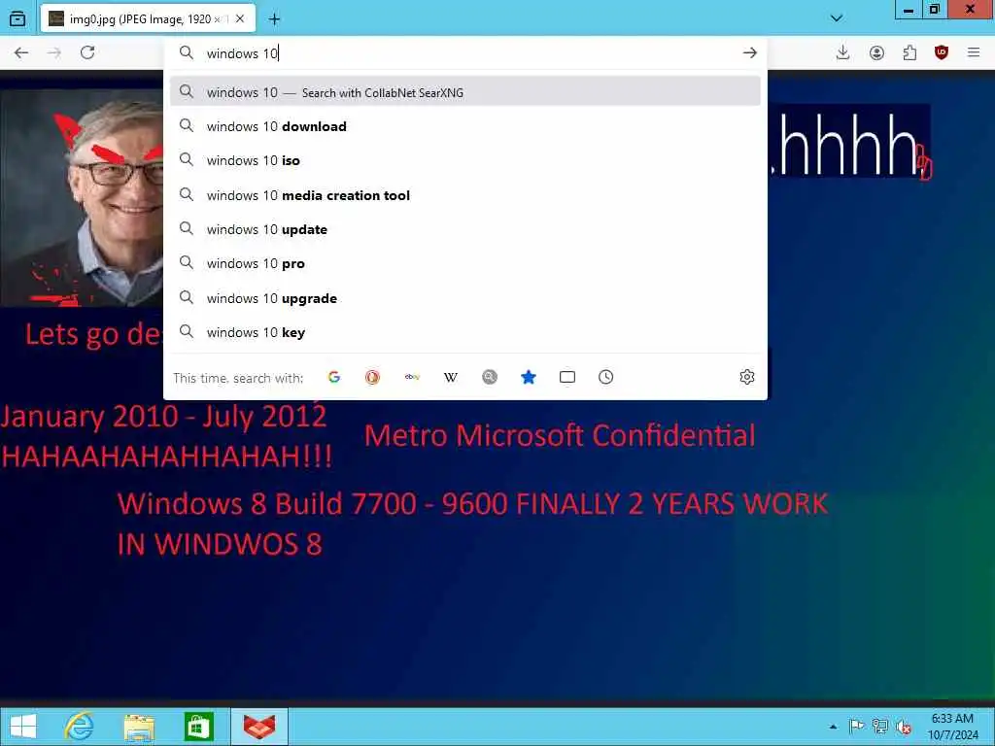
Task: Search in Bookmarks star icon
Action: point(528,378)
